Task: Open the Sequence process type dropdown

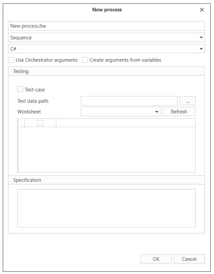Action: 106,38
